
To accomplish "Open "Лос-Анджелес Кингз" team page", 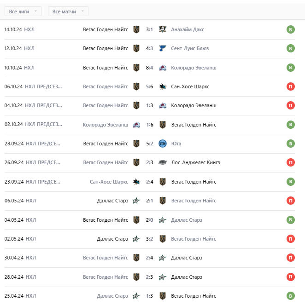I will 195,162.
